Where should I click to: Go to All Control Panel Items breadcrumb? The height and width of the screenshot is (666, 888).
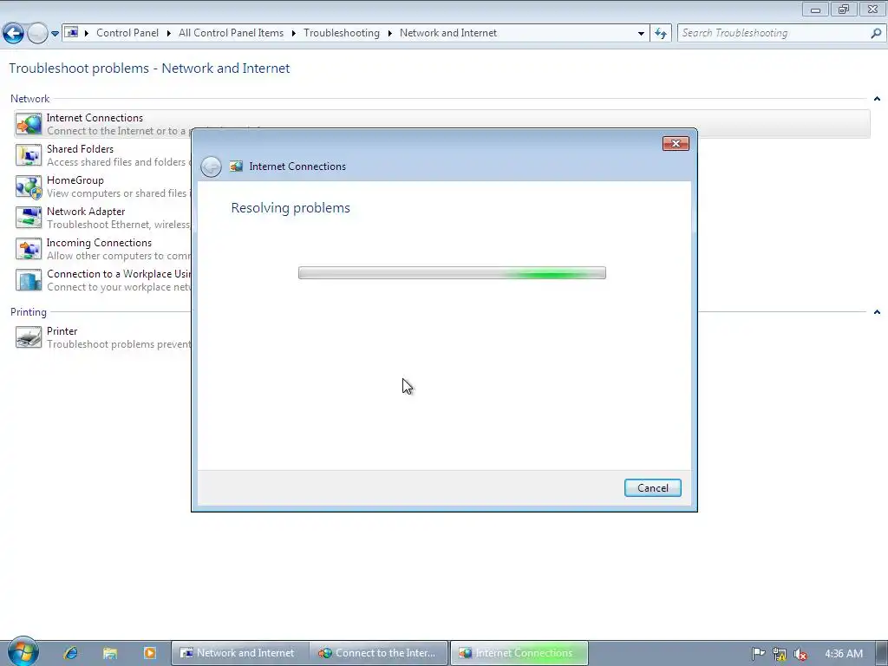231,33
